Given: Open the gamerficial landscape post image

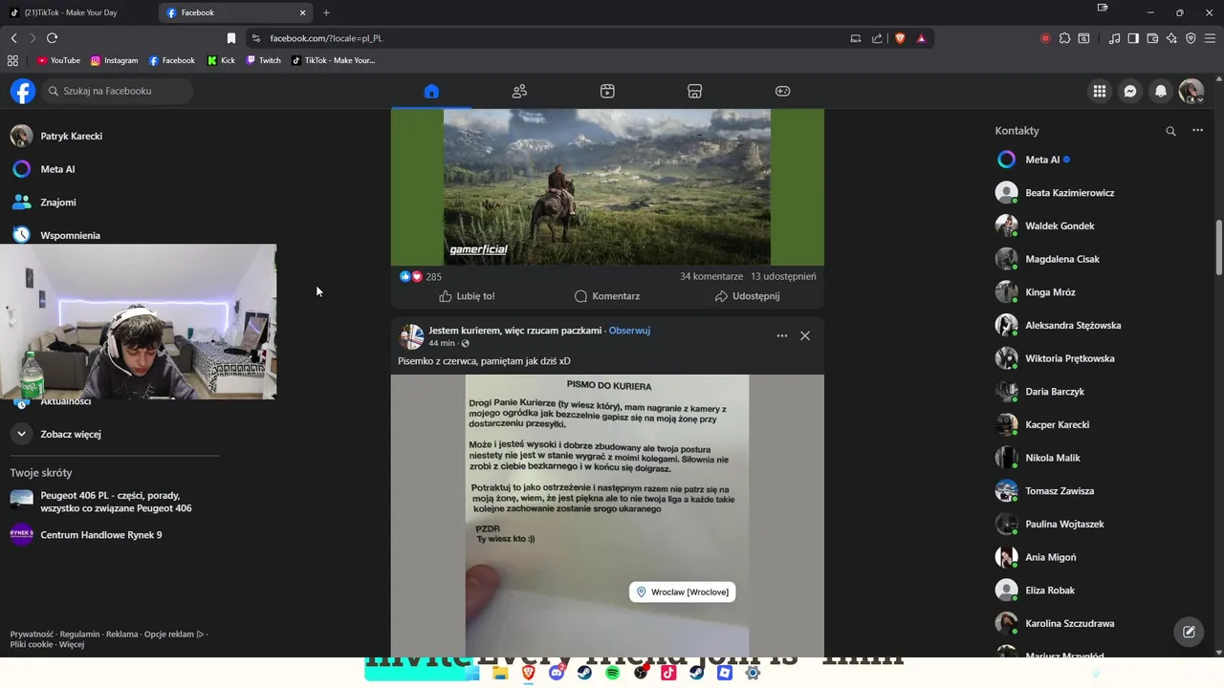Looking at the screenshot, I should 607,186.
